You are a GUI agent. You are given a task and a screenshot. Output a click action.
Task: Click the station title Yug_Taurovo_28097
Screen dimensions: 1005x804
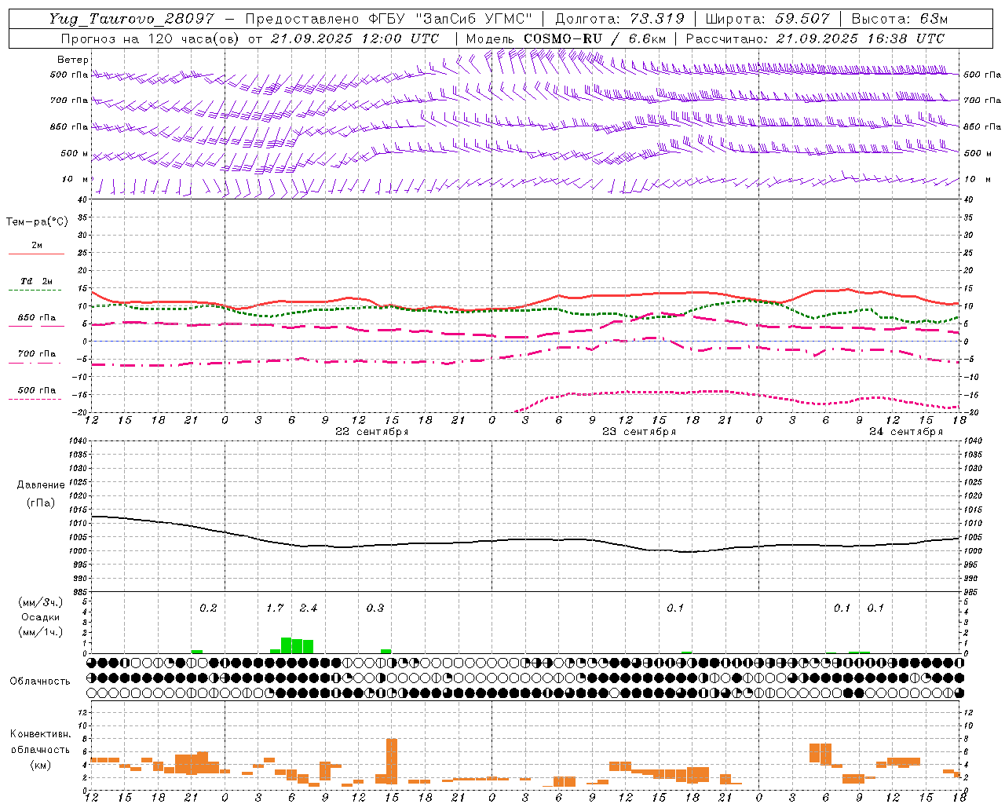(x=132, y=19)
